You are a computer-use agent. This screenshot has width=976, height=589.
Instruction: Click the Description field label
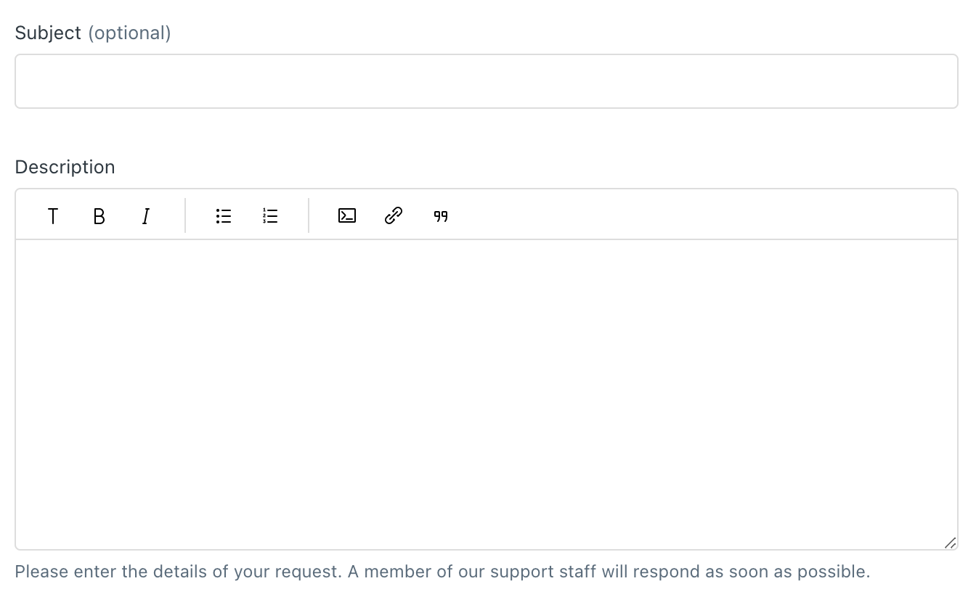(65, 167)
